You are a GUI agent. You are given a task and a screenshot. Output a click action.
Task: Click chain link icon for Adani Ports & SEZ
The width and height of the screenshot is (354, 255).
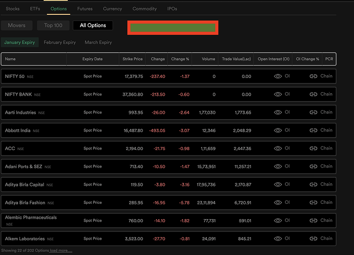313,166
